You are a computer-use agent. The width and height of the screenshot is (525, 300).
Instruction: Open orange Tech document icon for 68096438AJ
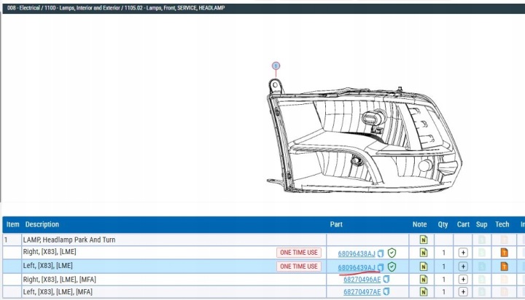[x=504, y=253]
